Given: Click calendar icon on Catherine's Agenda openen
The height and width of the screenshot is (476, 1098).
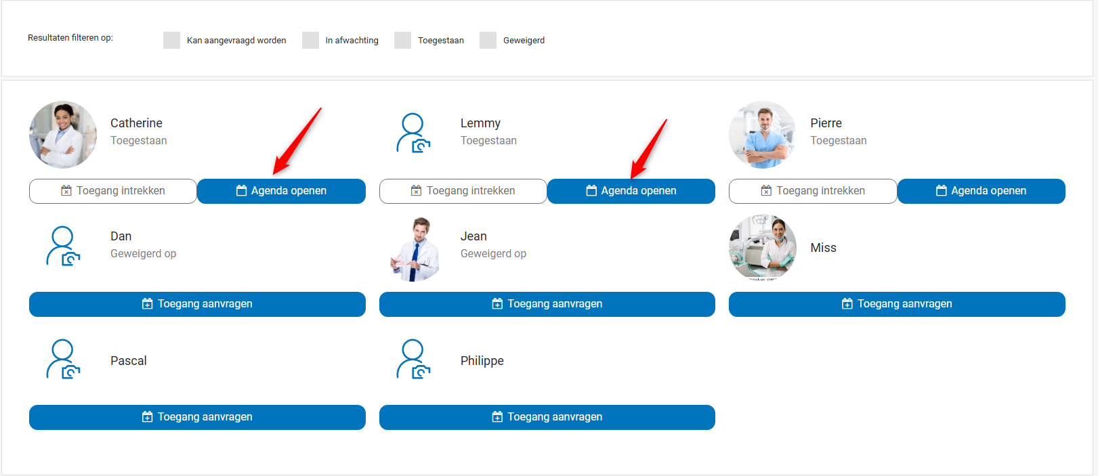Looking at the screenshot, I should click(x=241, y=191).
